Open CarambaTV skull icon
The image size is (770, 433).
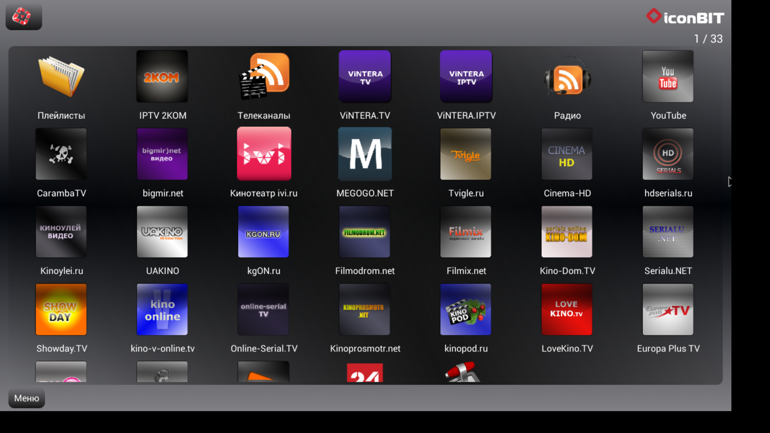point(61,154)
